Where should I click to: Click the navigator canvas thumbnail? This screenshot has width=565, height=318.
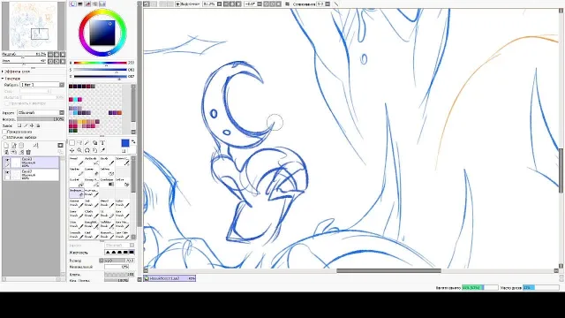[x=34, y=26]
